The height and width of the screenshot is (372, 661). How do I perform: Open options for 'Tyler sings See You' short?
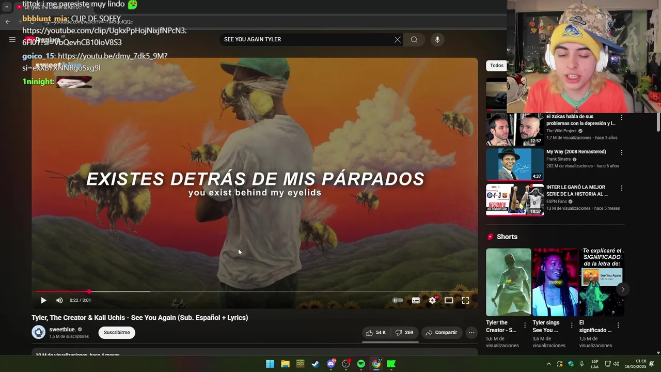[x=572, y=326]
